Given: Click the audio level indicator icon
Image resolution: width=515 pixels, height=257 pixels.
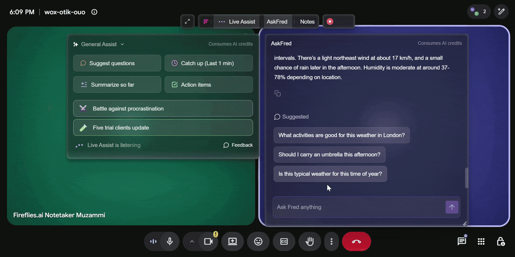Looking at the screenshot, I should tap(153, 241).
